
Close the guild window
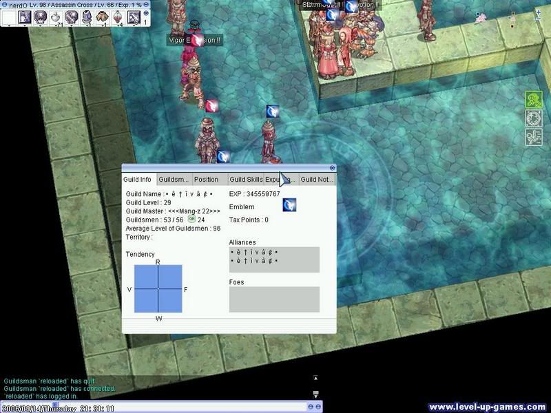332,167
